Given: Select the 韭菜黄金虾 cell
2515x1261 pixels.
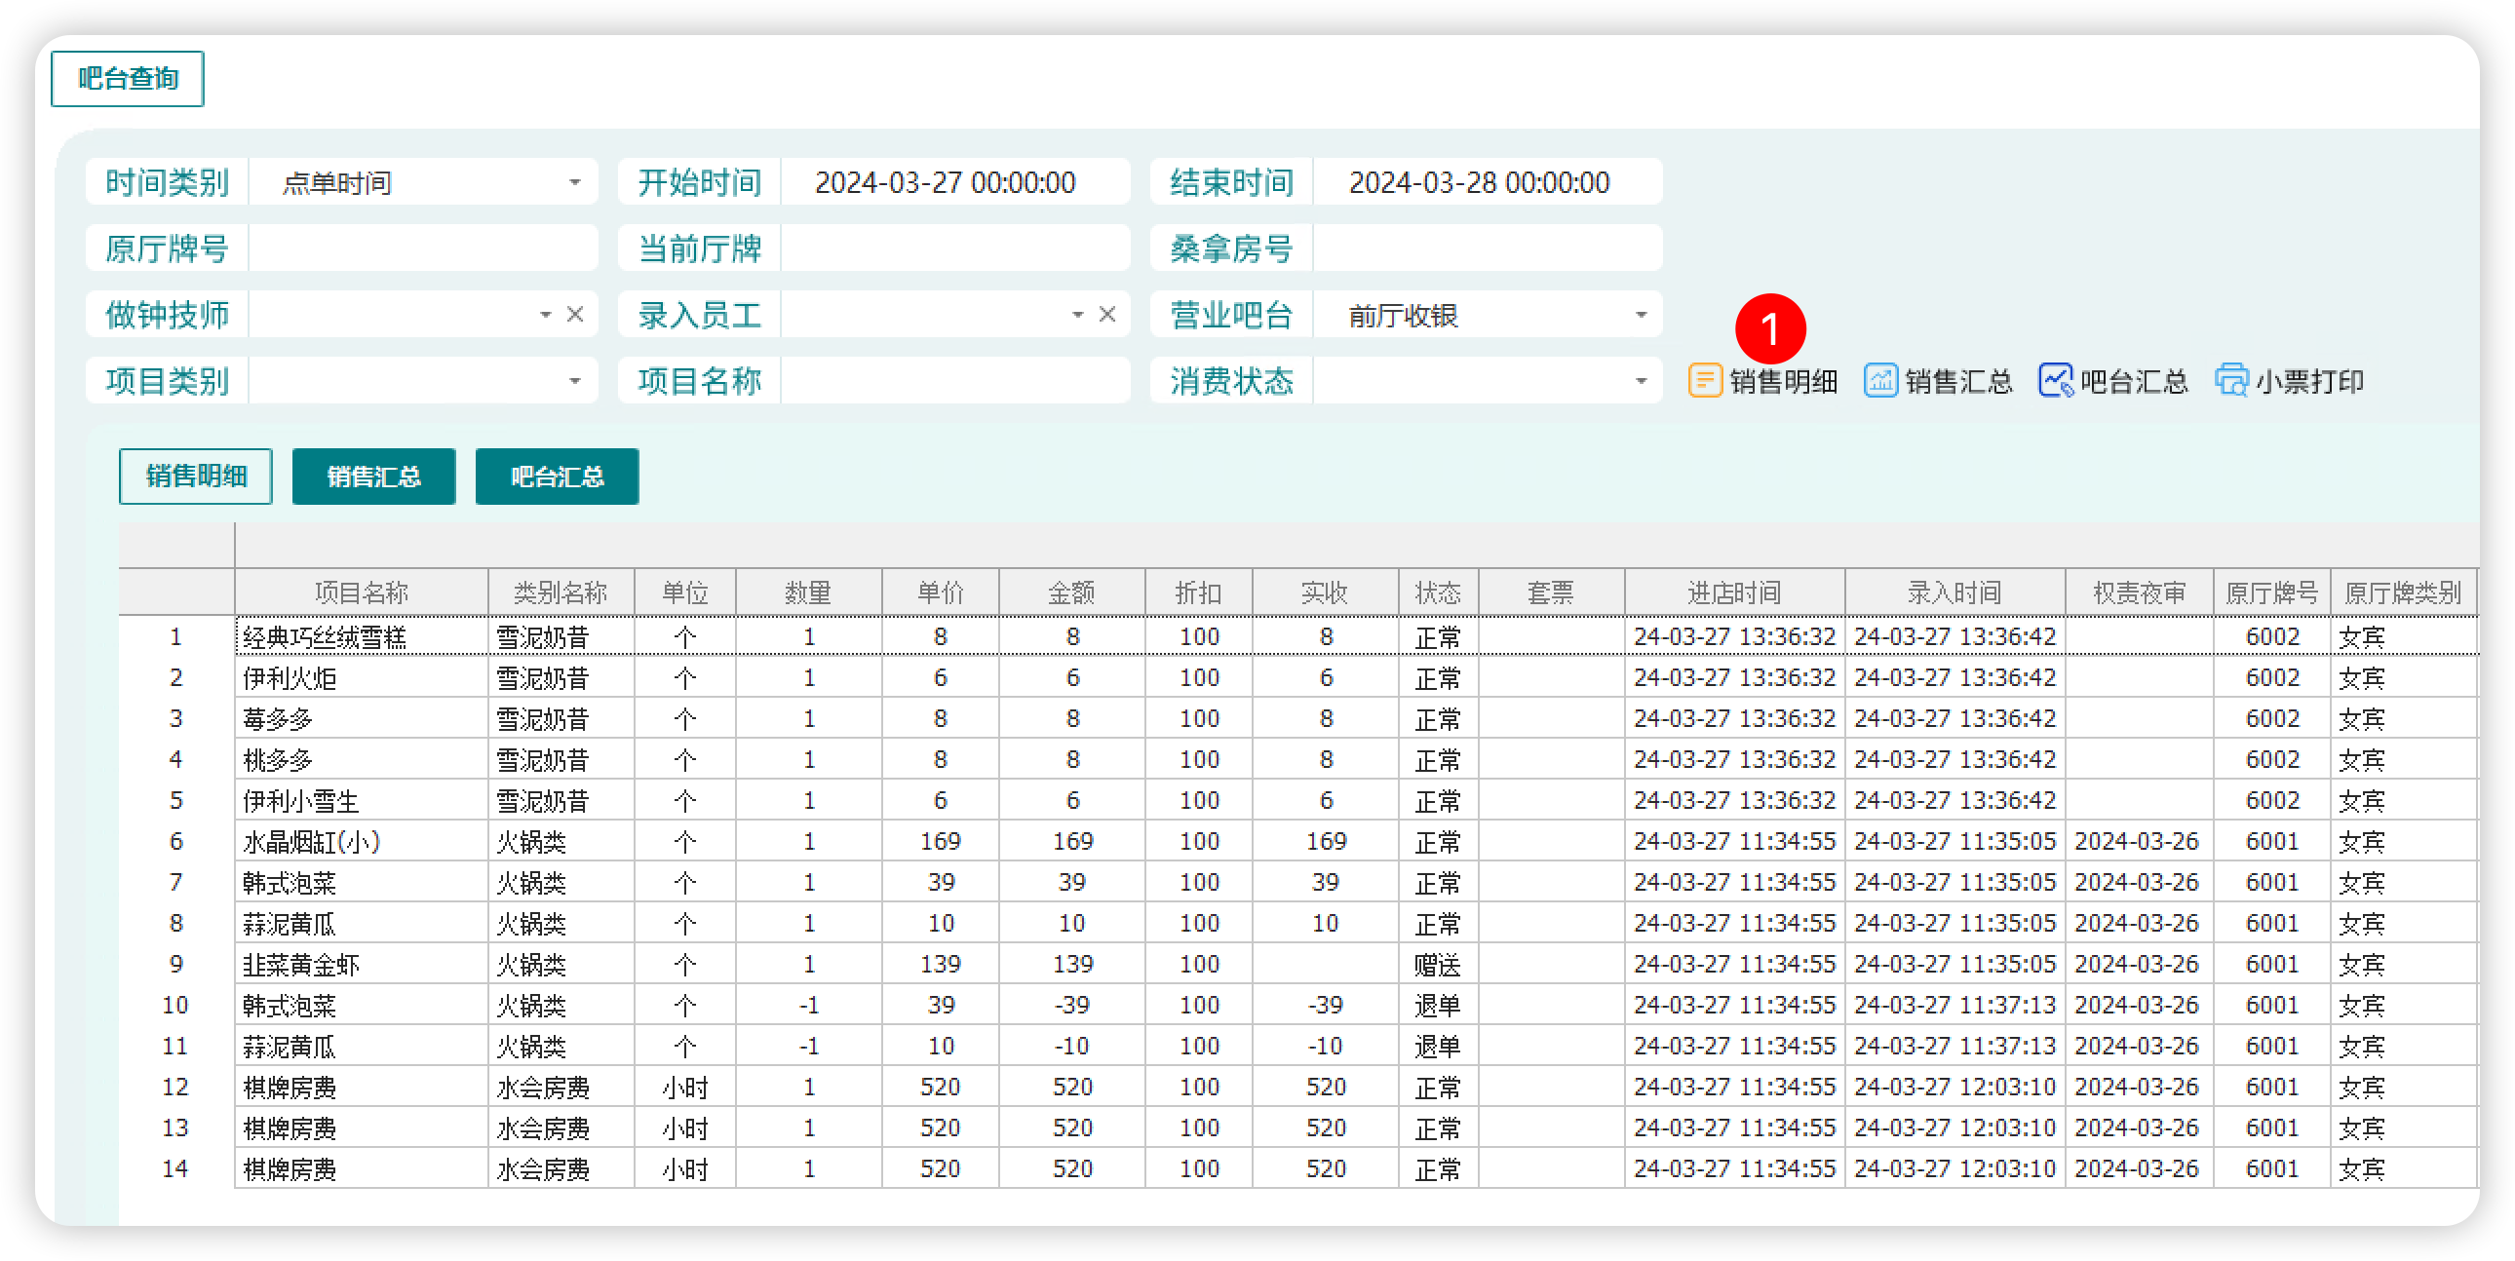Looking at the screenshot, I should point(362,965).
